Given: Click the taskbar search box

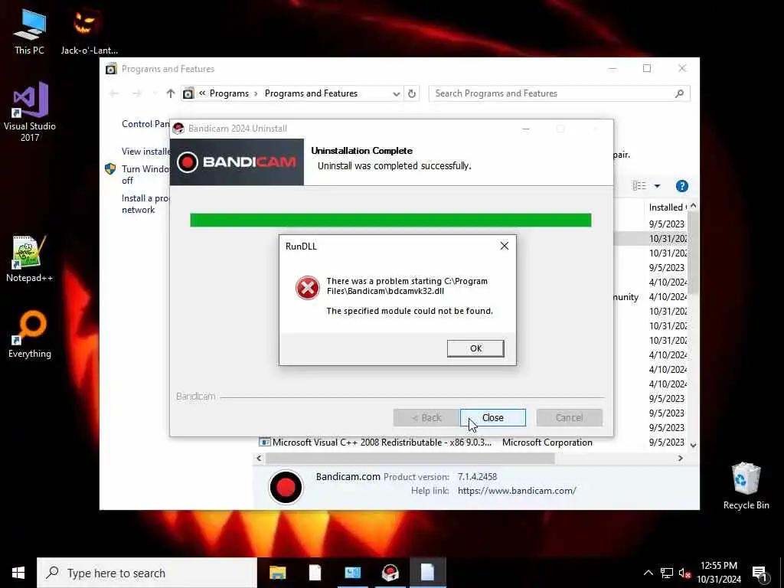Looking at the screenshot, I should pyautogui.click(x=146, y=573).
